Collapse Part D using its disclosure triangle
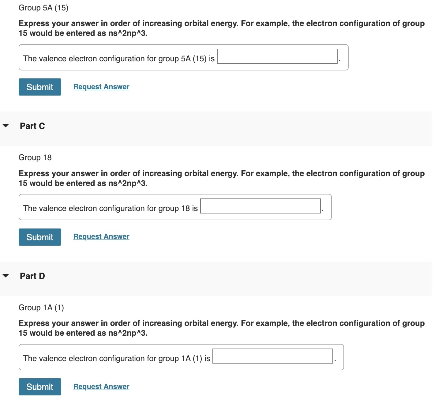The width and height of the screenshot is (442, 400). click(x=6, y=275)
